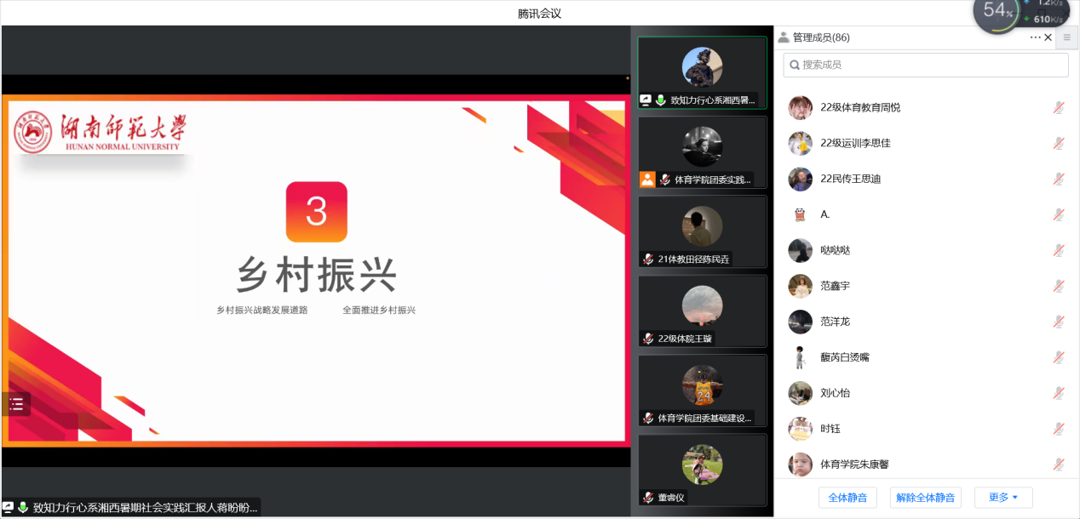Expand the 更多 dropdown button
The image size is (1080, 519).
click(1003, 498)
